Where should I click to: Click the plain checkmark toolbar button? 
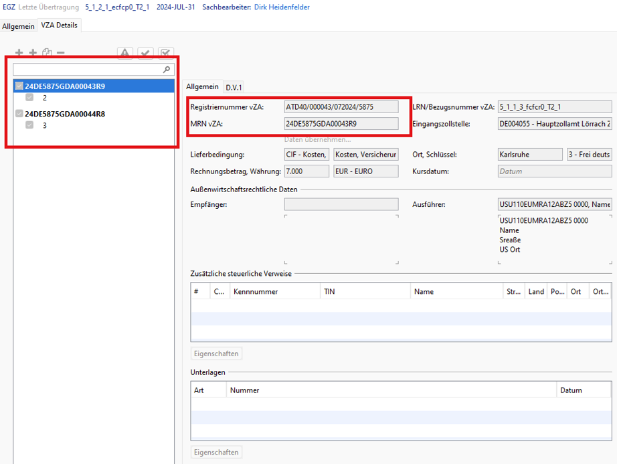pyautogui.click(x=145, y=54)
